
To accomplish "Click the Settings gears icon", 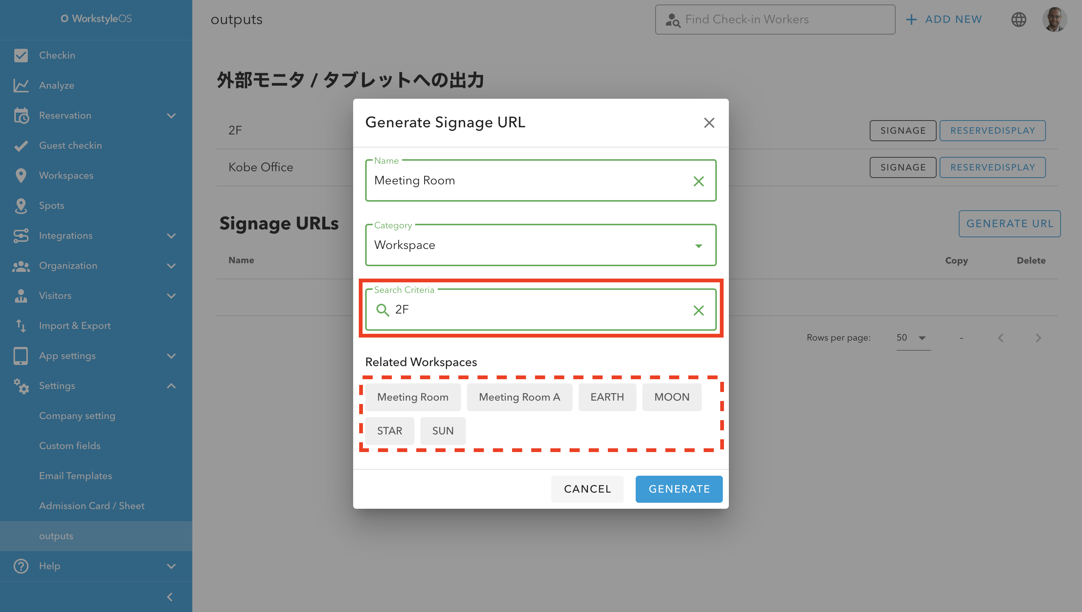I will pos(21,386).
